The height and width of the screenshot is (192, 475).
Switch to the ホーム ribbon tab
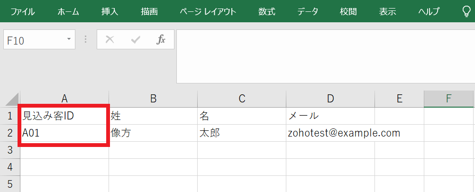pos(68,11)
